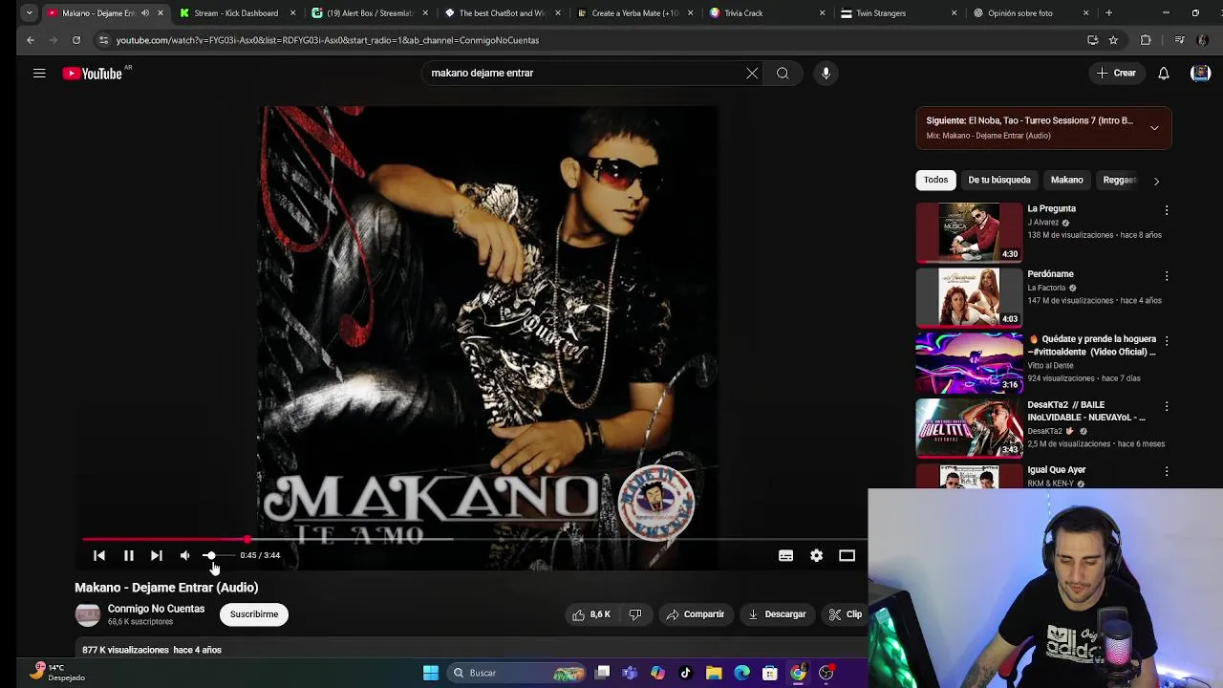Create a clip with the Clip button
This screenshot has height=688, width=1223.
click(x=846, y=614)
